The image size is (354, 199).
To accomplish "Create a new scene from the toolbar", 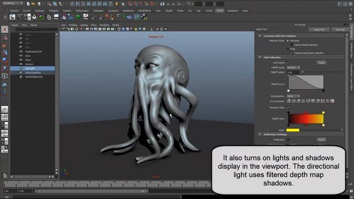I will 28,4.
